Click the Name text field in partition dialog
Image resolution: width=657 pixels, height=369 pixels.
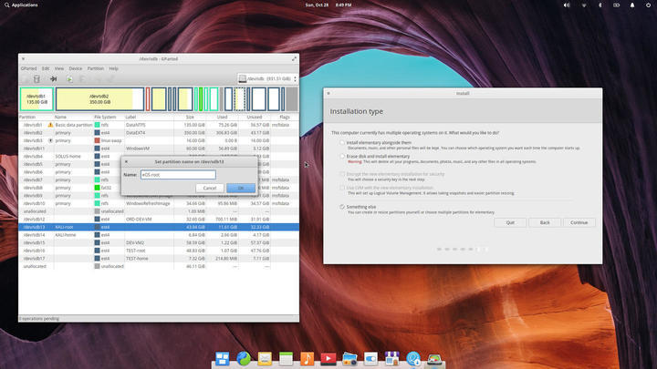(178, 174)
